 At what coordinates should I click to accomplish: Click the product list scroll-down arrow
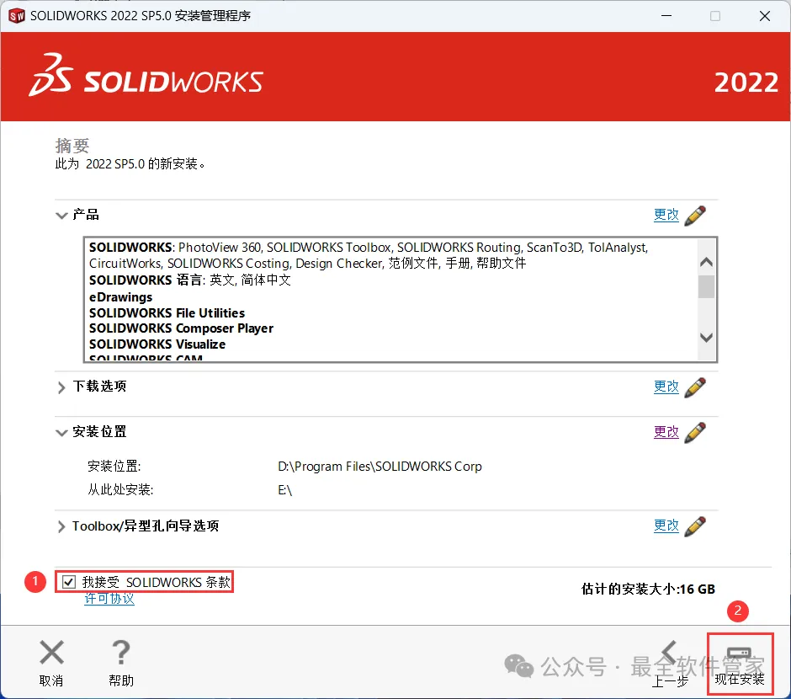707,337
